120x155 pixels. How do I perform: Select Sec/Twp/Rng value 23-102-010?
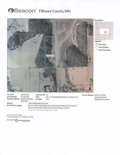pos(25,97)
